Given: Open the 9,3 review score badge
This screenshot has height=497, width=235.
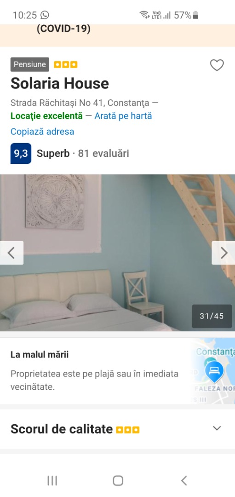Looking at the screenshot, I should [21, 153].
